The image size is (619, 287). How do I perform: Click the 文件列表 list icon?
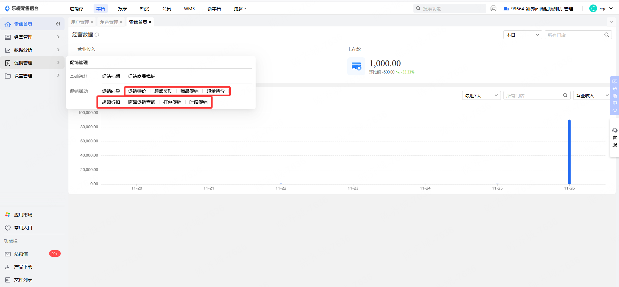(x=8, y=280)
